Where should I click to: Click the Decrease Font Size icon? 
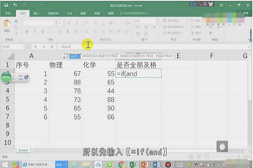(x=77, y=23)
